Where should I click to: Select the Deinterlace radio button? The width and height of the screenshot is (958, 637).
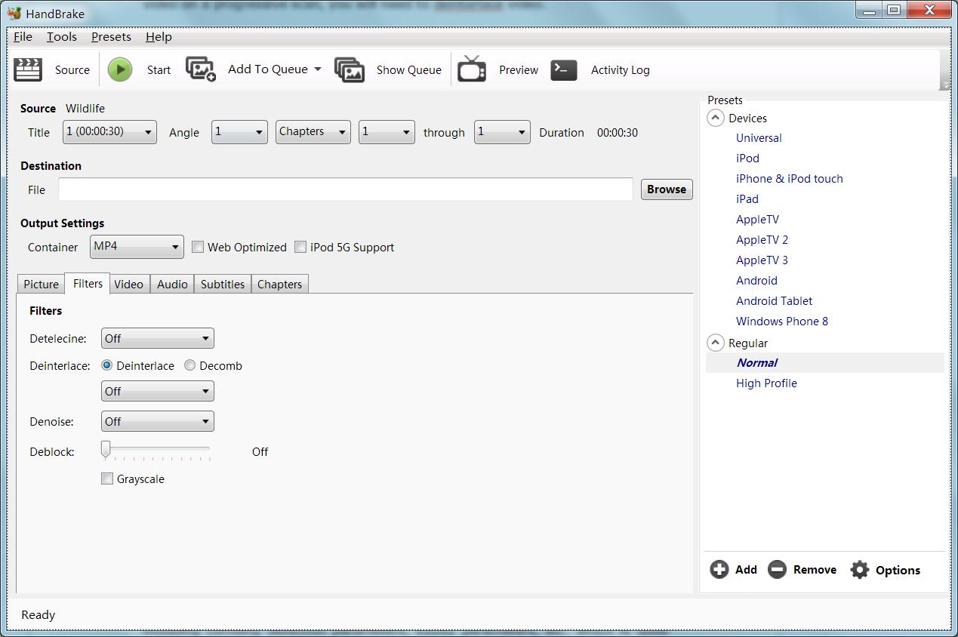(107, 365)
